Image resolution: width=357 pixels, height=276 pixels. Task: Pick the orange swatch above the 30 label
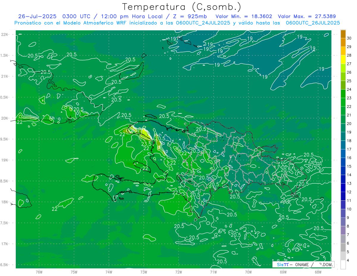(x=343, y=34)
